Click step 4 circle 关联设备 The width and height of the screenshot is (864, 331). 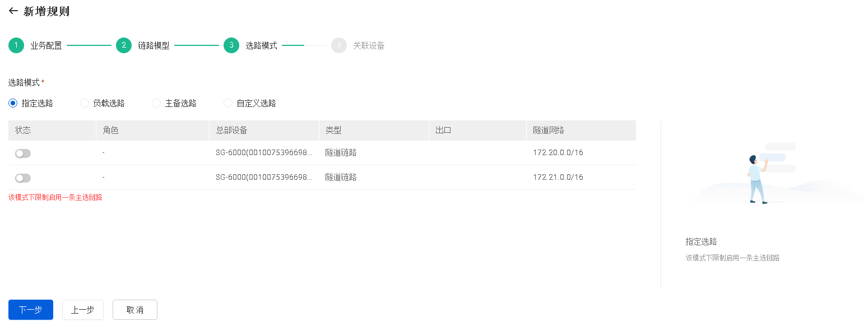pos(339,45)
